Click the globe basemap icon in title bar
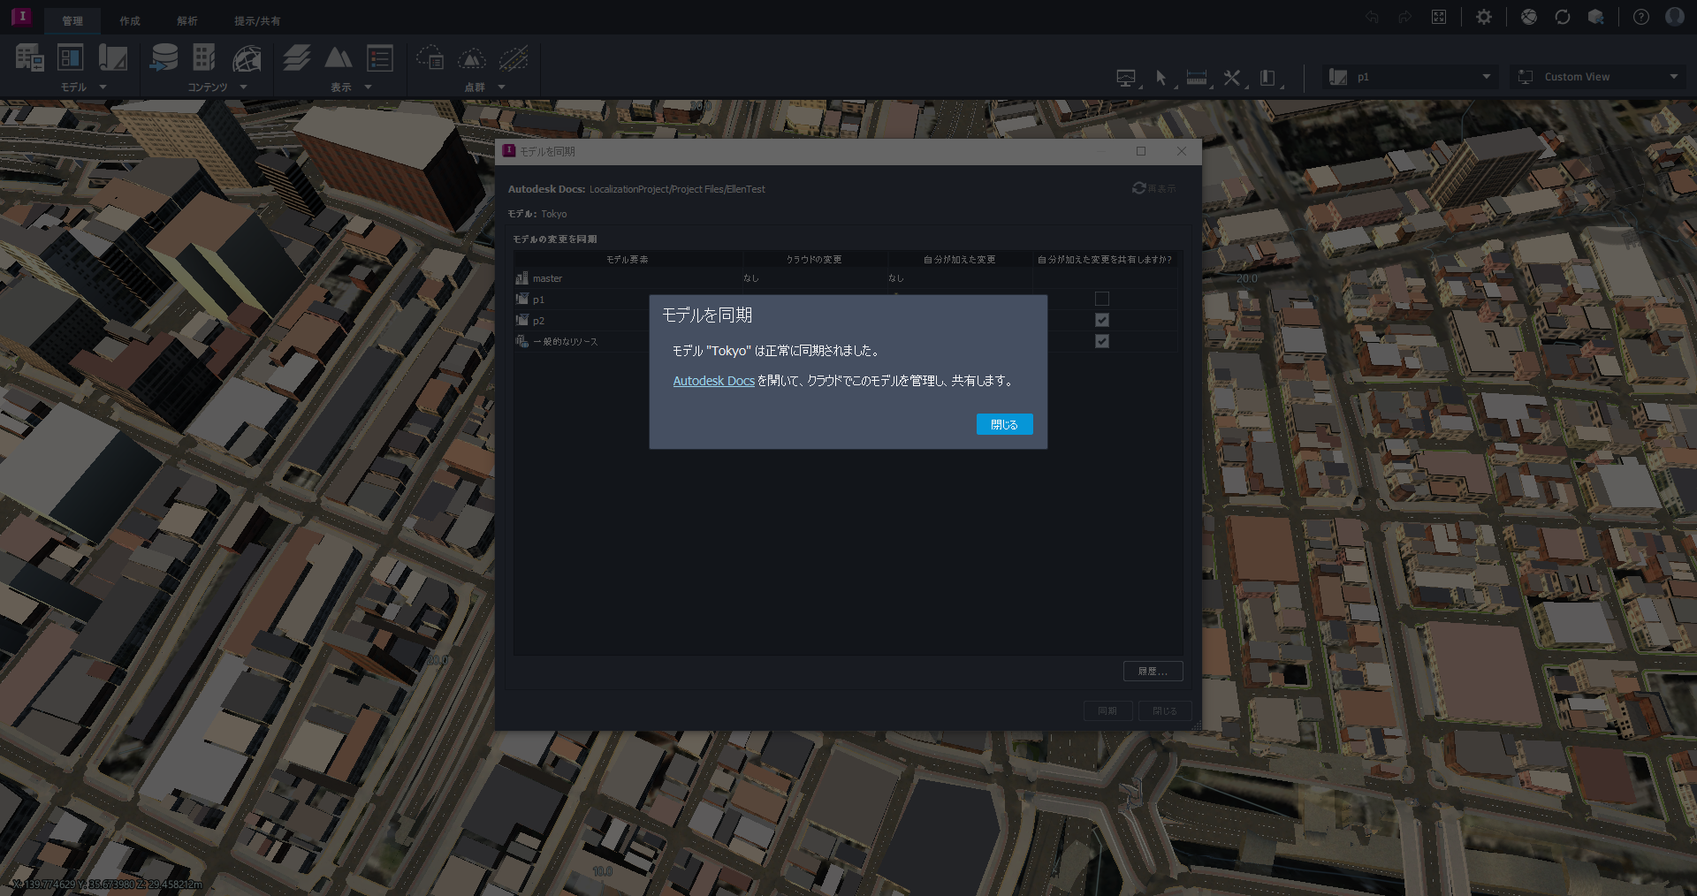Viewport: 1697px width, 896px height. pyautogui.click(x=1529, y=17)
